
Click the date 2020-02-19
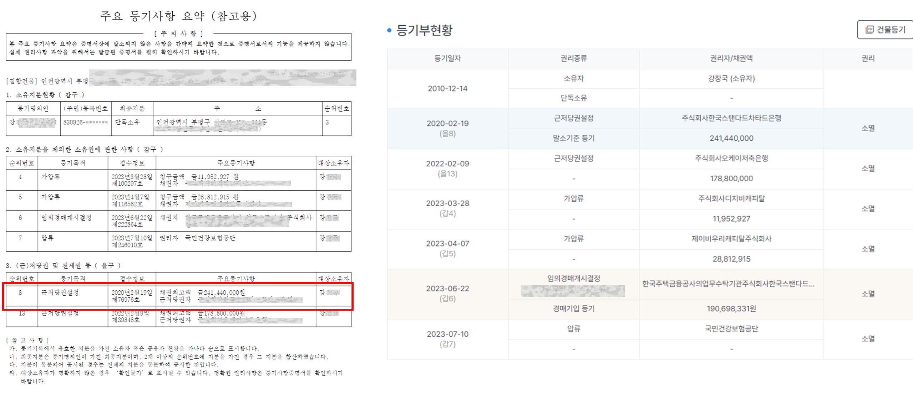pos(447,123)
